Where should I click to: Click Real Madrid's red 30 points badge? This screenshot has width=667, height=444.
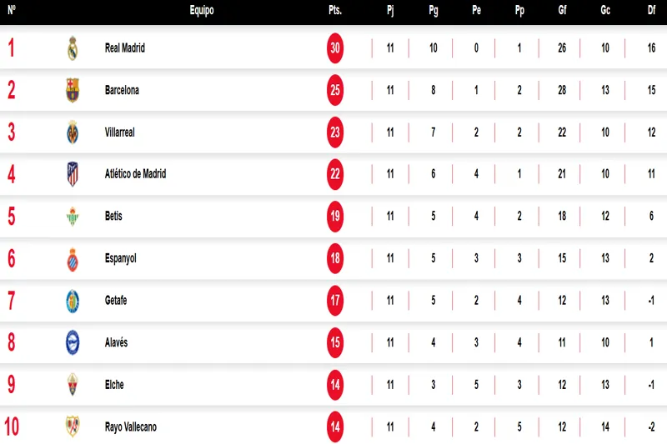point(335,48)
